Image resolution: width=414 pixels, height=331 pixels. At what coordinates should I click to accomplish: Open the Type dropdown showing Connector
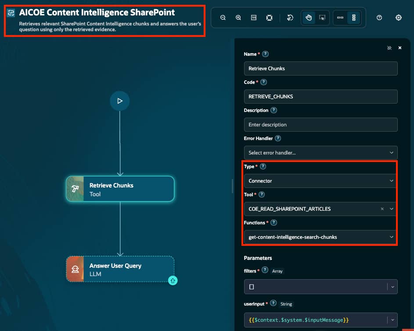[x=320, y=181]
